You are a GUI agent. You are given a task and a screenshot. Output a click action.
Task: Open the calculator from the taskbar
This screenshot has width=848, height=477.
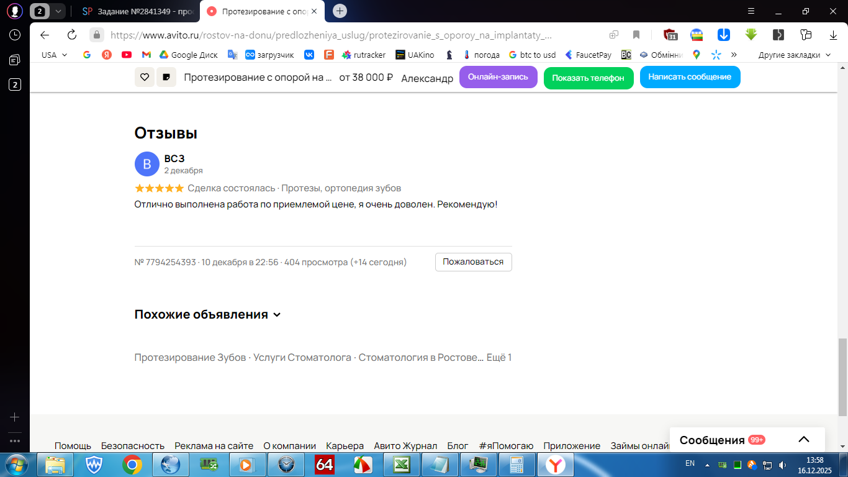517,465
